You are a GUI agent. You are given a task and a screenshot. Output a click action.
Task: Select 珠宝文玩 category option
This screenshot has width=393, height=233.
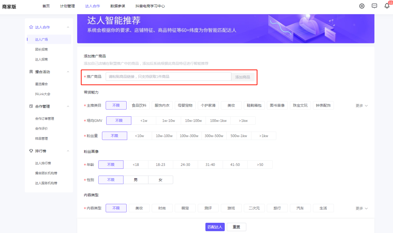click(300, 105)
